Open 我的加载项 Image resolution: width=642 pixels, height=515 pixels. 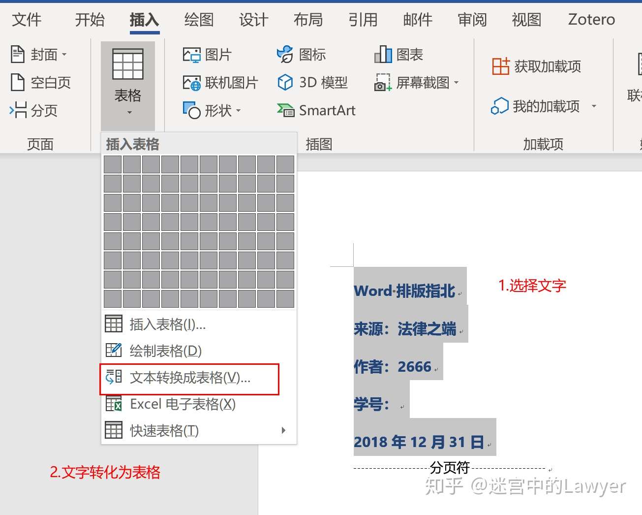click(535, 106)
